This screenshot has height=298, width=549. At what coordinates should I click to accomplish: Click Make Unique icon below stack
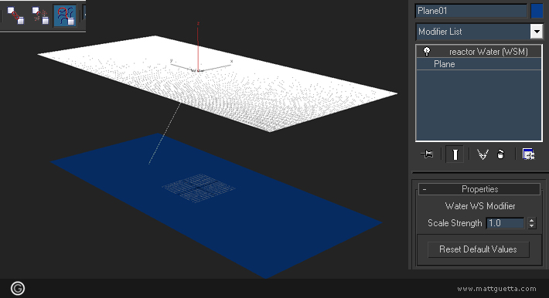[483, 154]
